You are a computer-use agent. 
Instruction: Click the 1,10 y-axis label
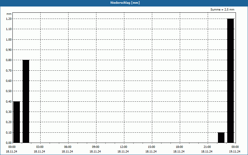[9, 29]
